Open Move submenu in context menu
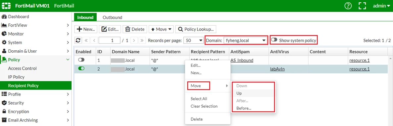The width and height of the screenshot is (393, 126). point(208,86)
